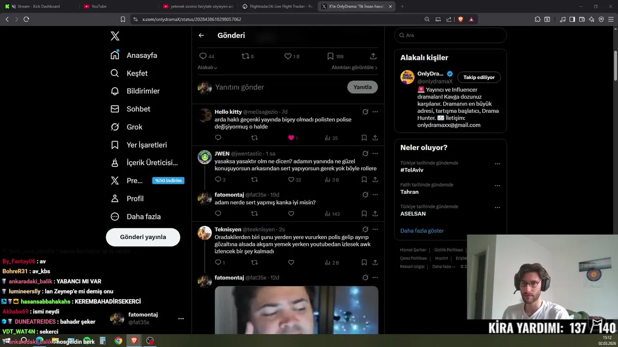Click Grok icon on Hello kitty reply
This screenshot has width=618, height=347.
pos(365,112)
